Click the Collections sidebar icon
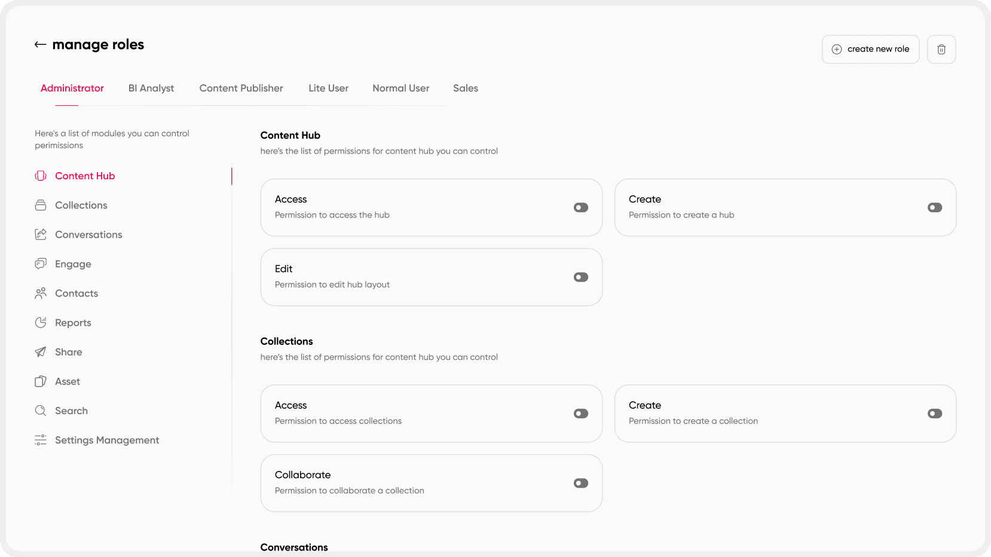Screen dimensions: 991x557 click(41, 205)
